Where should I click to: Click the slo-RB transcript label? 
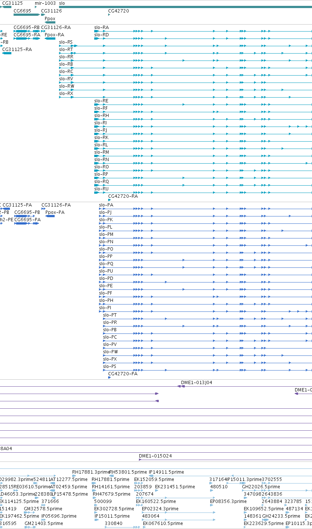click(x=66, y=64)
